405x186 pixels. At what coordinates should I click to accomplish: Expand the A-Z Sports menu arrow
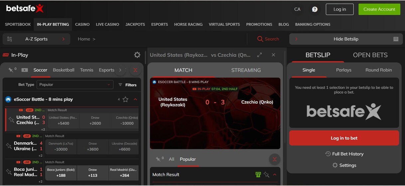click(63, 39)
